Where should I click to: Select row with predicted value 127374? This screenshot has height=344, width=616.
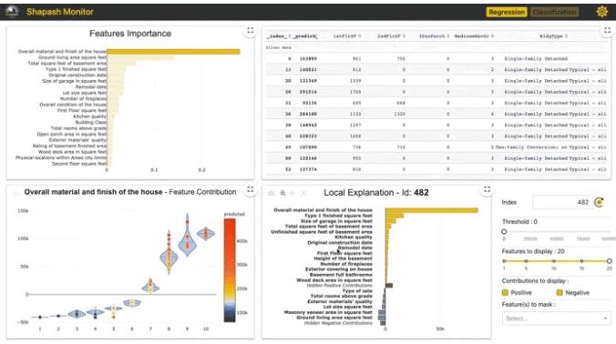[x=436, y=169]
